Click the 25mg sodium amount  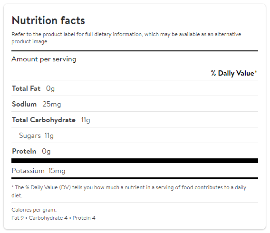tap(52, 104)
